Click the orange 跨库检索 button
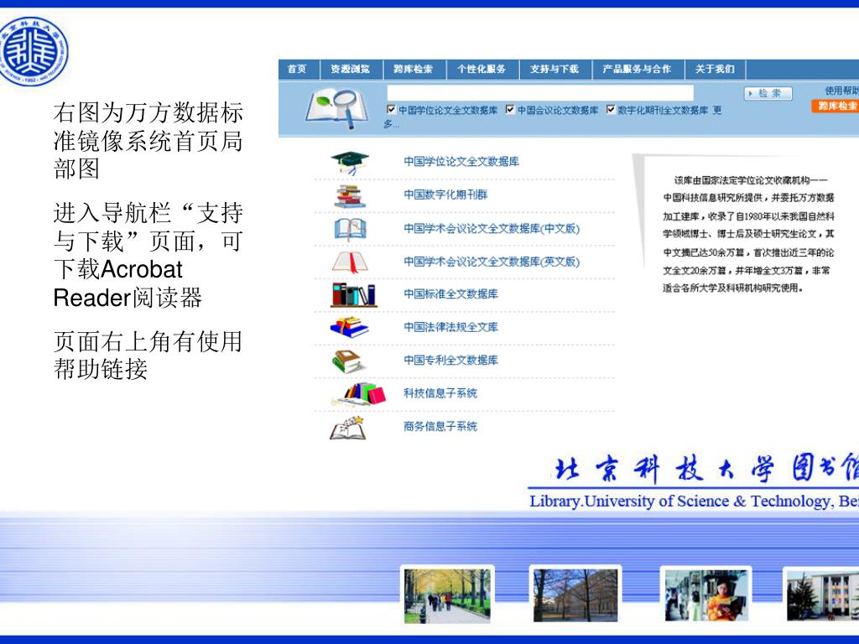Screen dimensions: 859x644 click(836, 106)
